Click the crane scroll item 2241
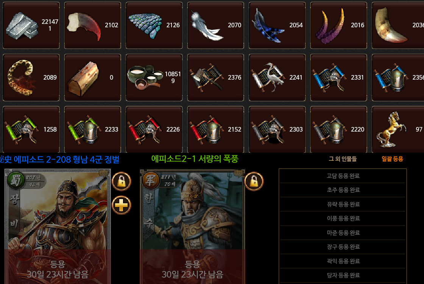This screenshot has width=424, height=284. pos(277,77)
